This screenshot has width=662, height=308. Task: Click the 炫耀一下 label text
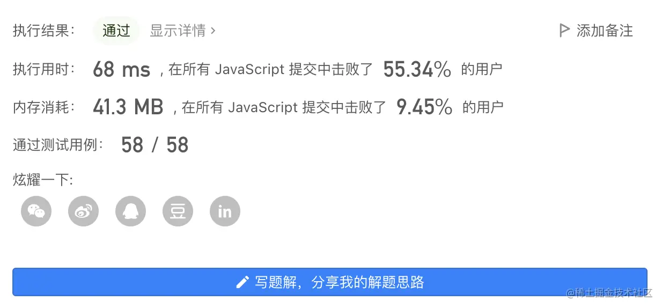[43, 180]
